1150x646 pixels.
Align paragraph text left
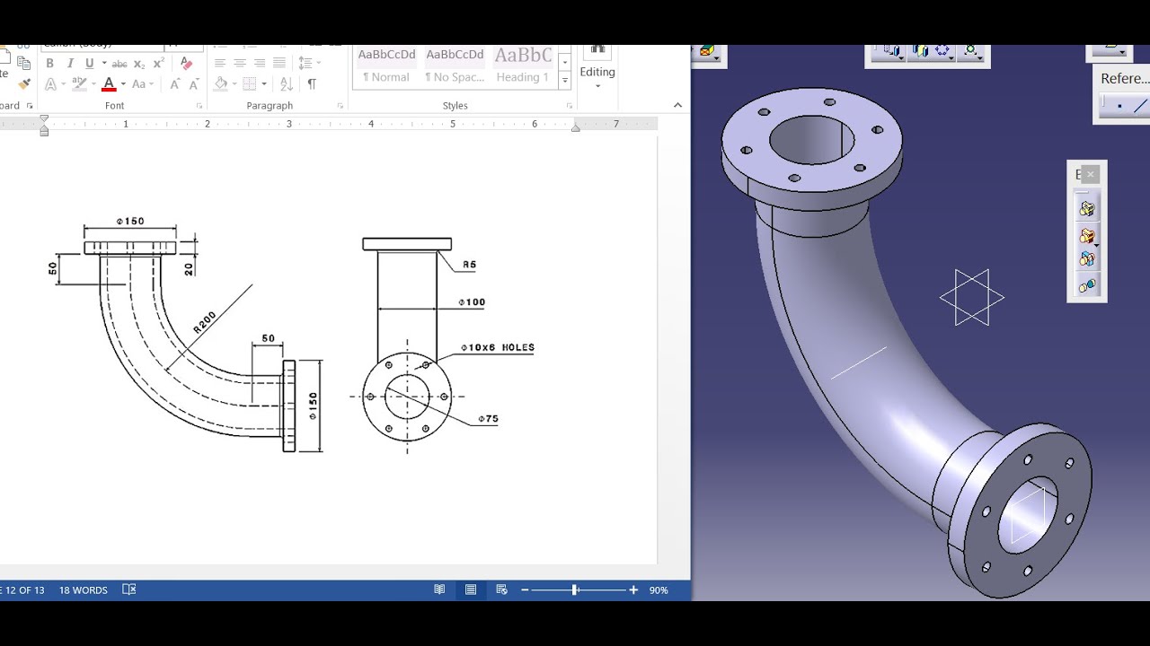(x=220, y=63)
